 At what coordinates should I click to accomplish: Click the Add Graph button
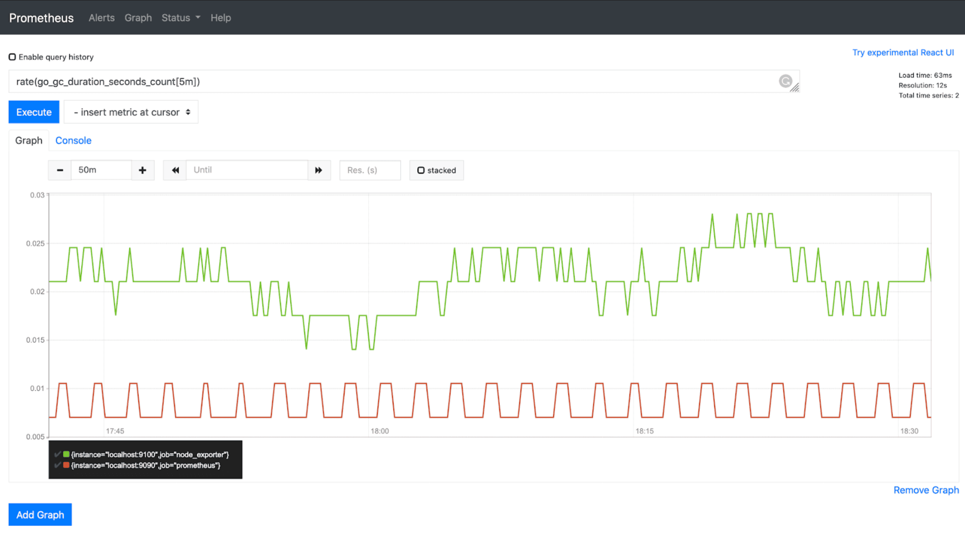tap(40, 514)
